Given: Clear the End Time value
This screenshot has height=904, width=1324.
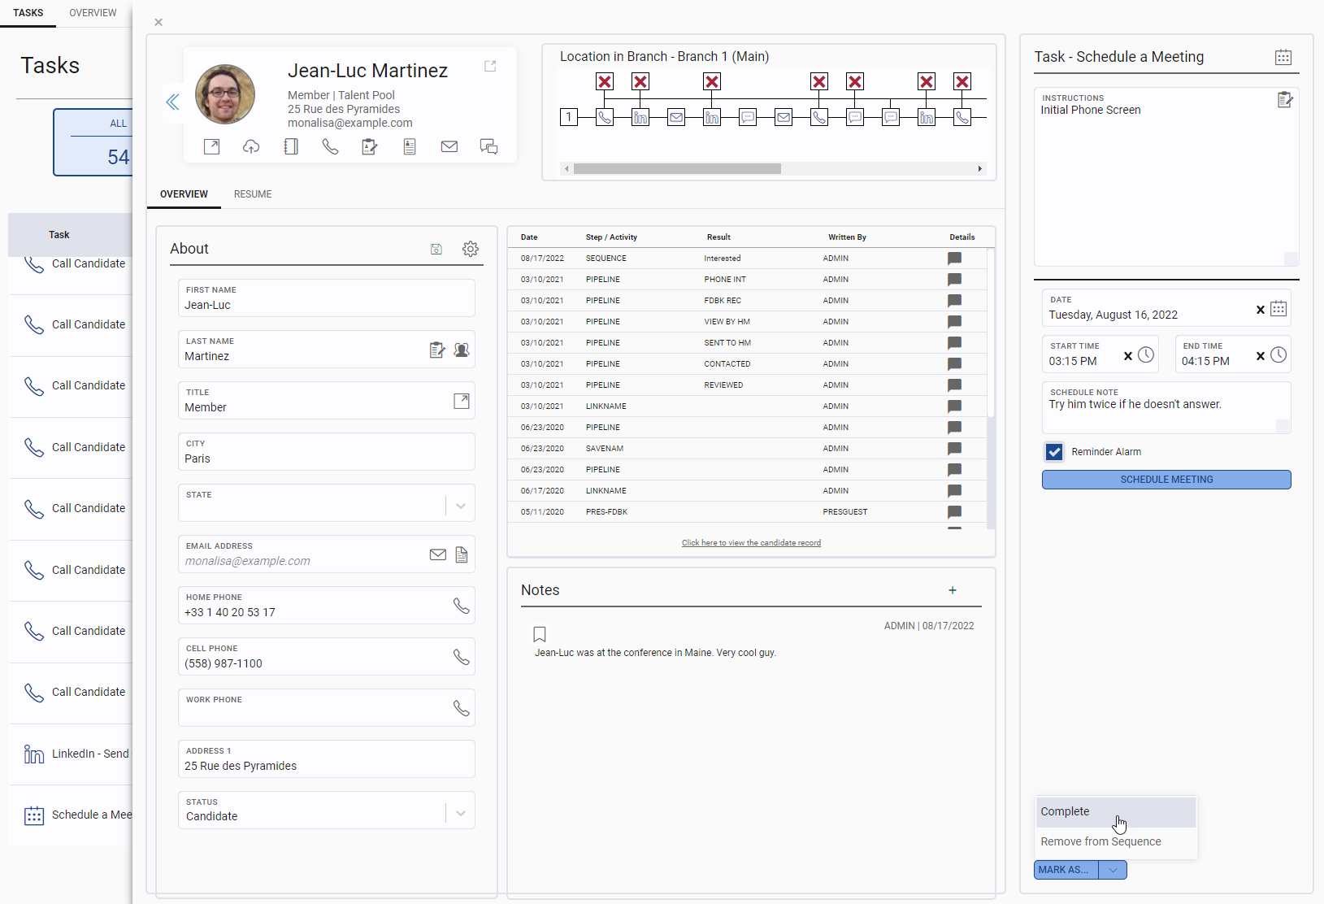Looking at the screenshot, I should [1260, 356].
